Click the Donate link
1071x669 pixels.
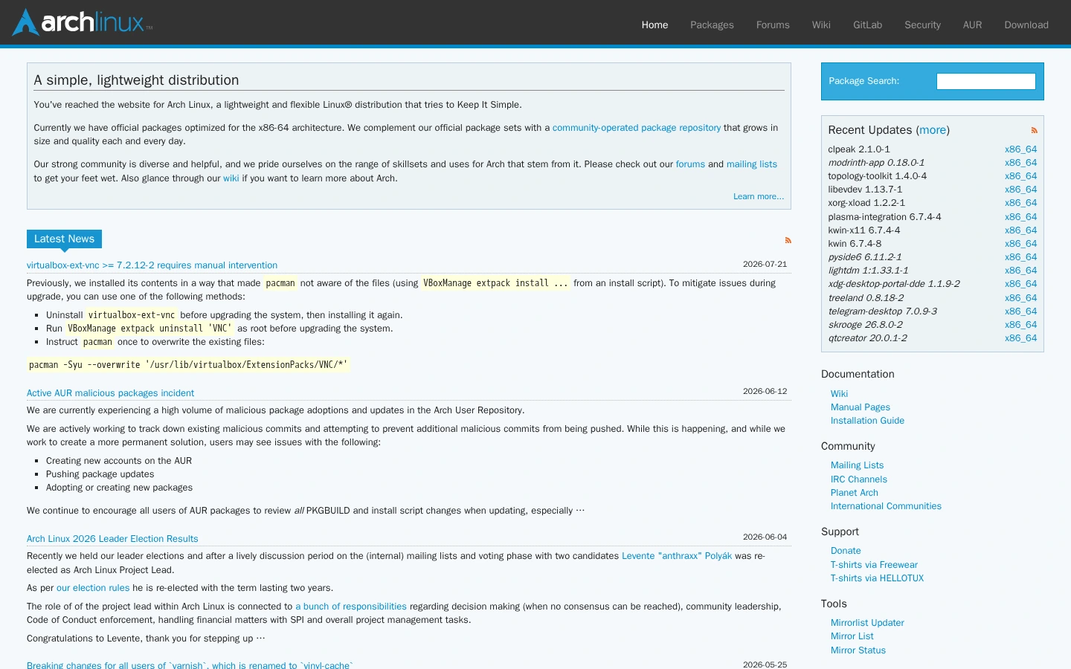click(x=846, y=551)
